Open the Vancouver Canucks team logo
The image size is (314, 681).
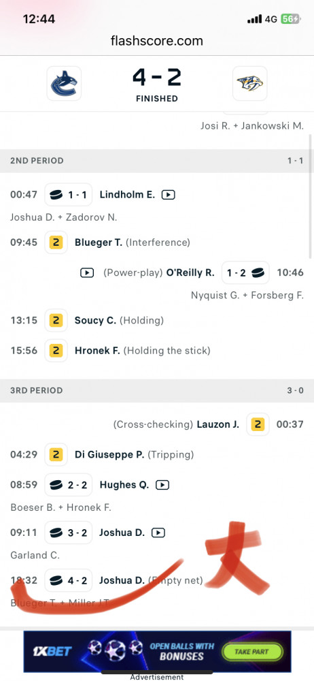64,83
